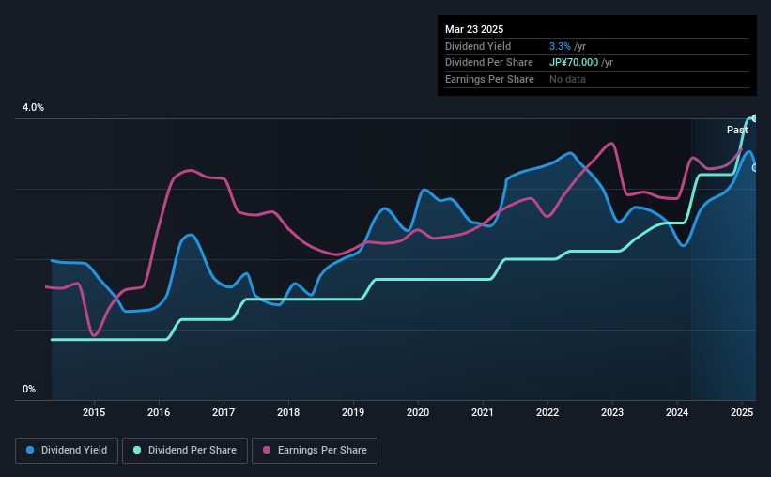This screenshot has height=477, width=771.
Task: Click the 2023 x-axis label
Action: [612, 412]
